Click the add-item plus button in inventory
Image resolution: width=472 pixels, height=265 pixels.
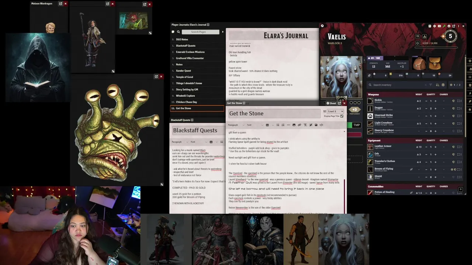click(461, 189)
